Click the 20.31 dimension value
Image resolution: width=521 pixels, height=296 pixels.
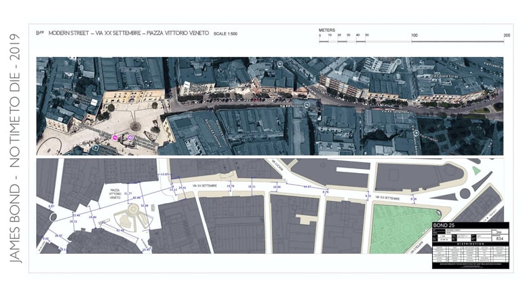pos(73,221)
